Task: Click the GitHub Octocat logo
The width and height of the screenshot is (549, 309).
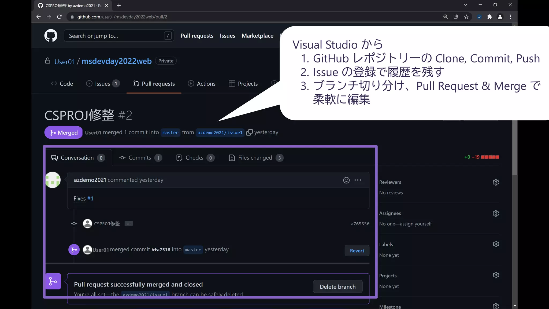Action: pyautogui.click(x=51, y=35)
